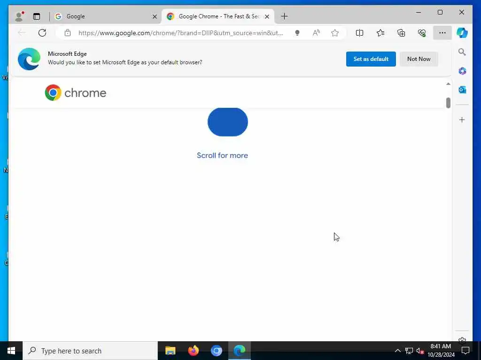
Task: Click Edge icon in taskbar
Action: click(239, 351)
